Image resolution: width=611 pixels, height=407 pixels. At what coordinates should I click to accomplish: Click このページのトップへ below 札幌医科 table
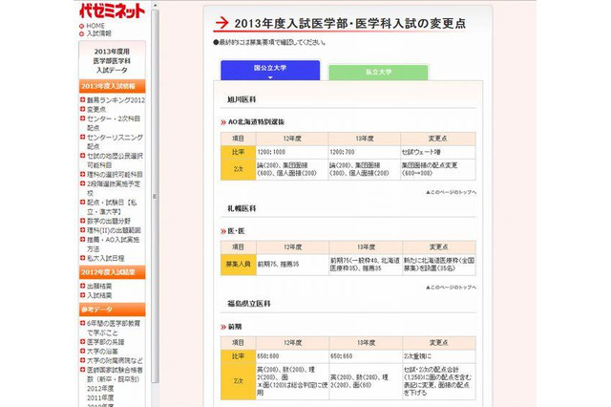452,288
